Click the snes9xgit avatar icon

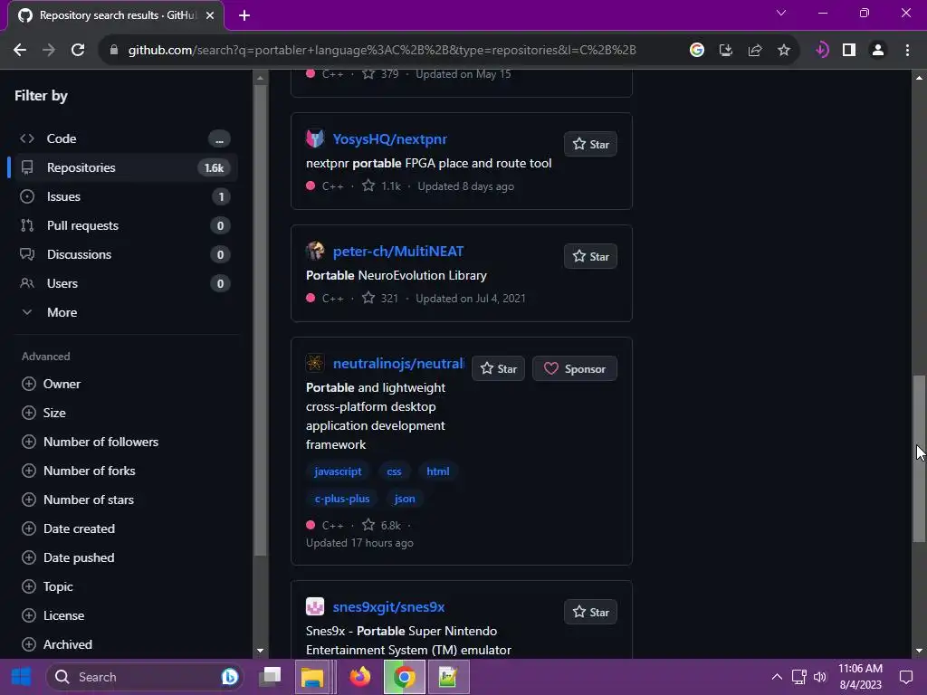pos(314,606)
